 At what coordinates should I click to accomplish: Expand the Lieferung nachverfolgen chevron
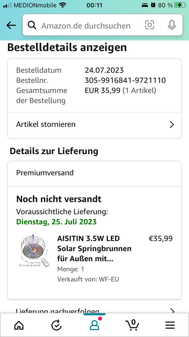(x=172, y=311)
